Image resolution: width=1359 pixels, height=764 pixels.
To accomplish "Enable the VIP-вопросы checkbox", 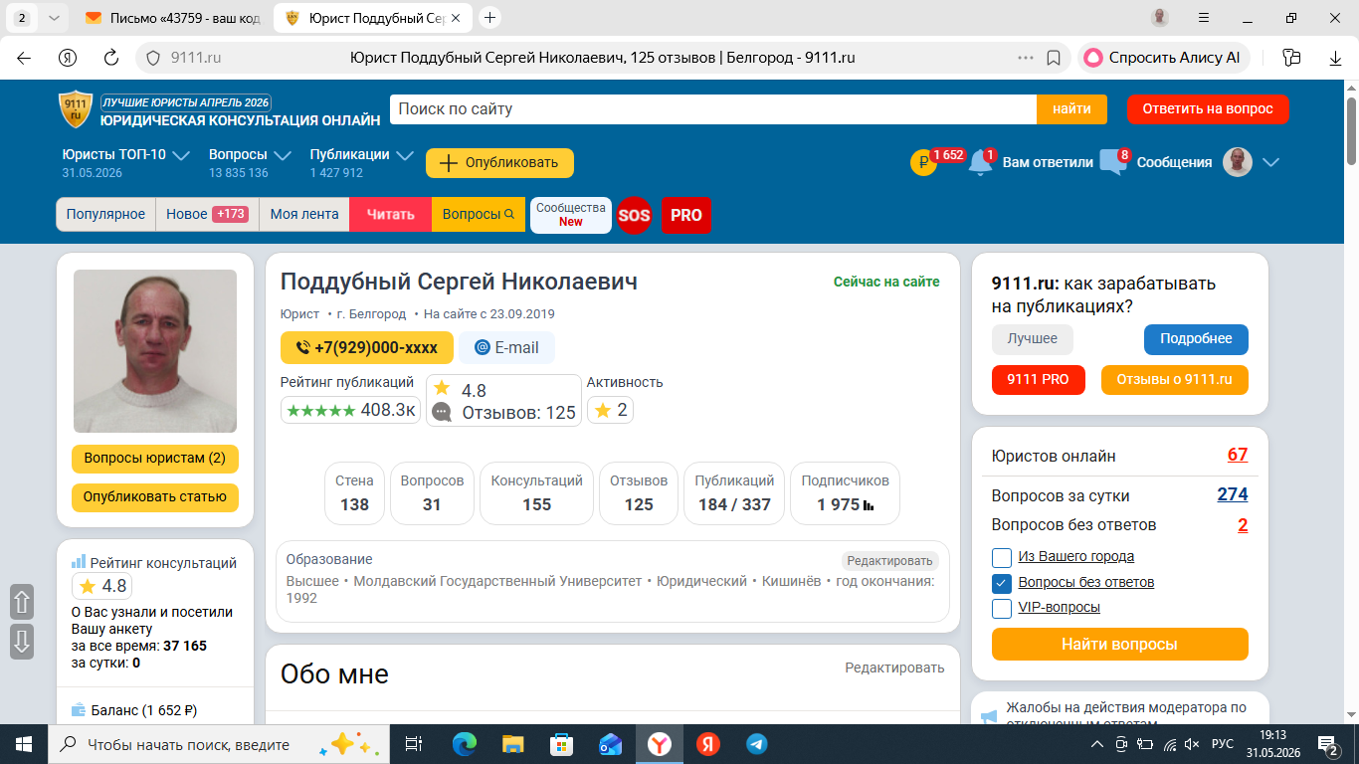I will 1002,608.
